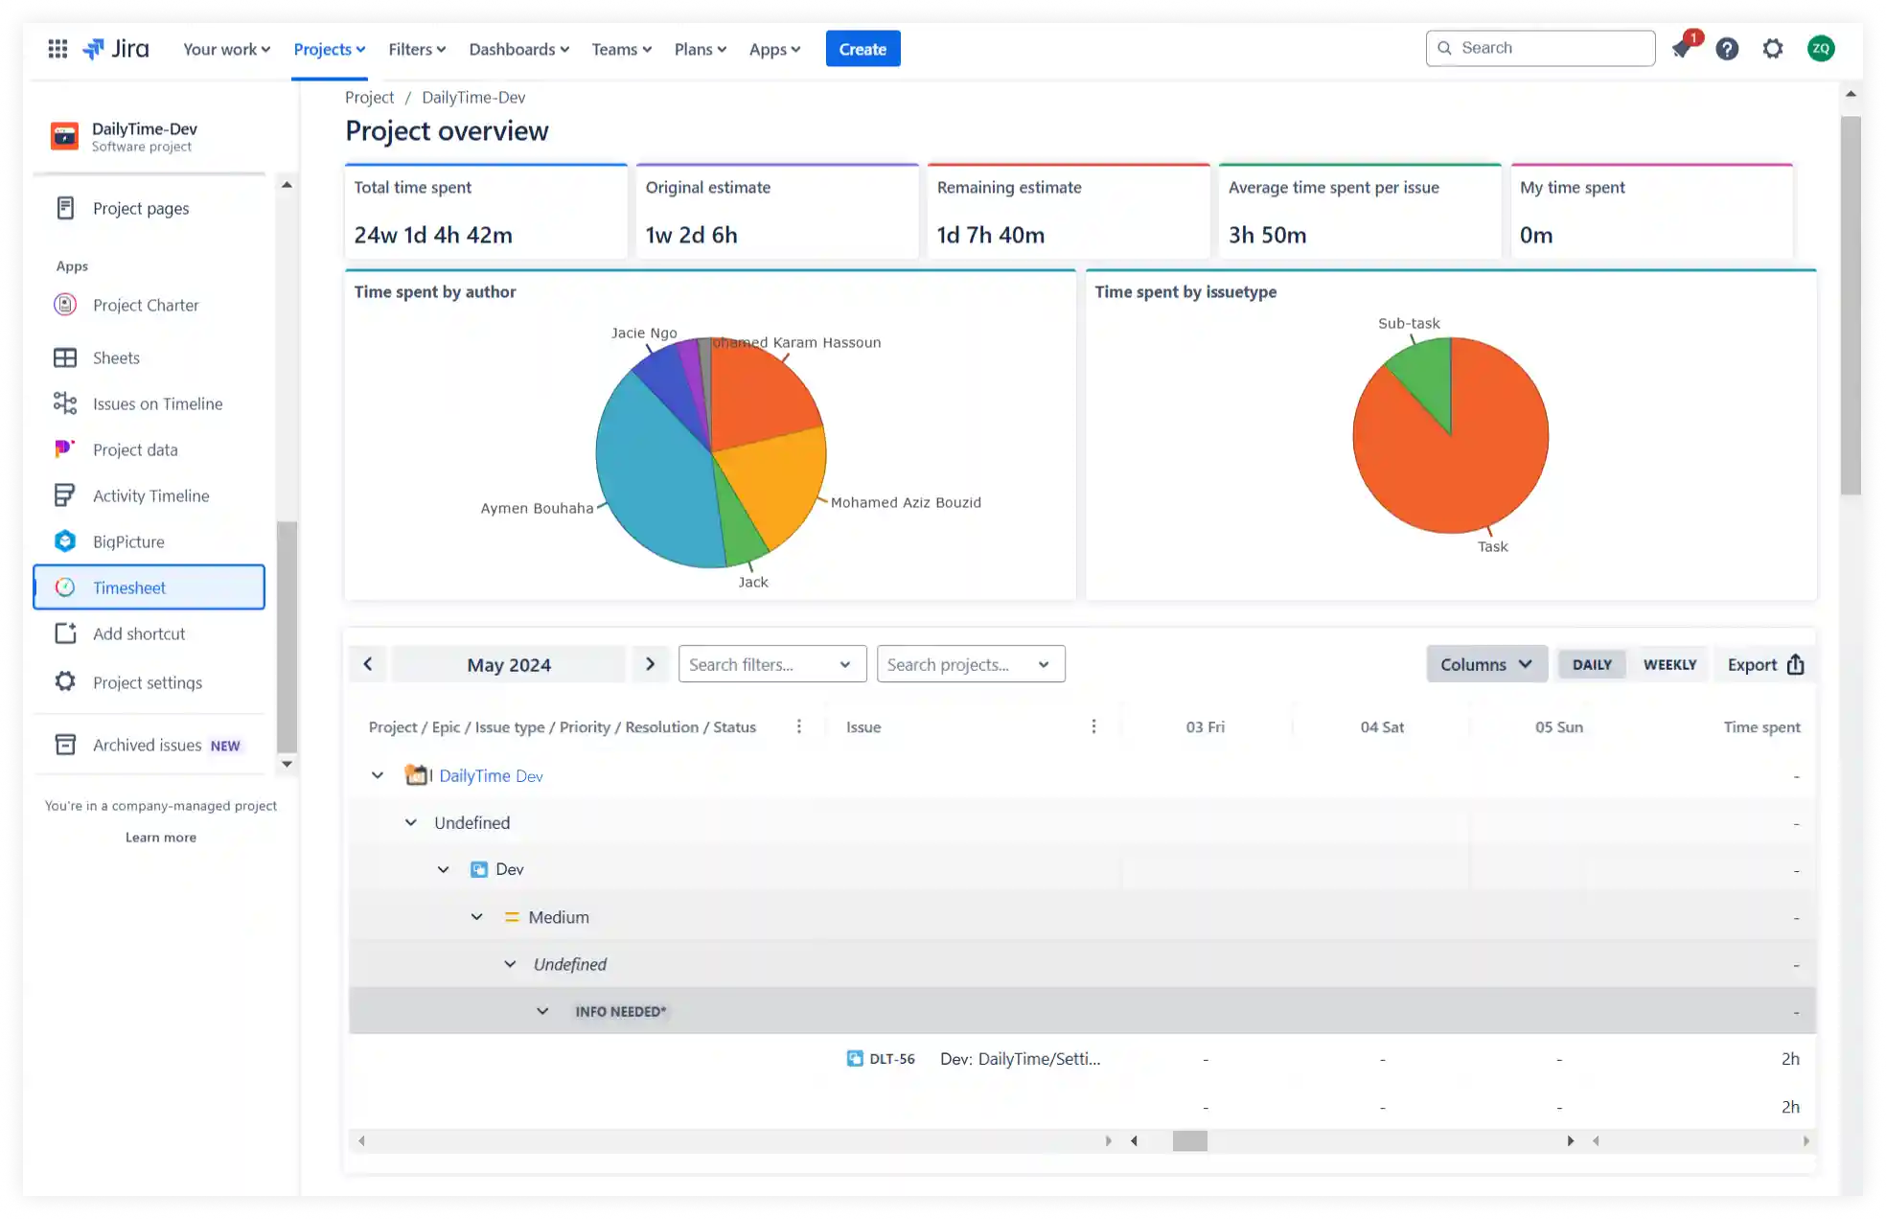Viewport: 1886px width, 1219px height.
Task: Open the Search projects dropdown
Action: pos(971,664)
